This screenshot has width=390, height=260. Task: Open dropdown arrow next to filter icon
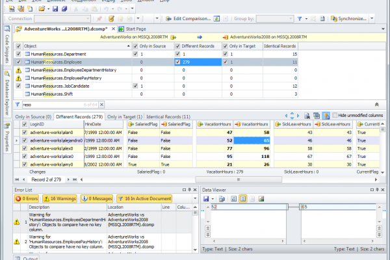coord(306,19)
